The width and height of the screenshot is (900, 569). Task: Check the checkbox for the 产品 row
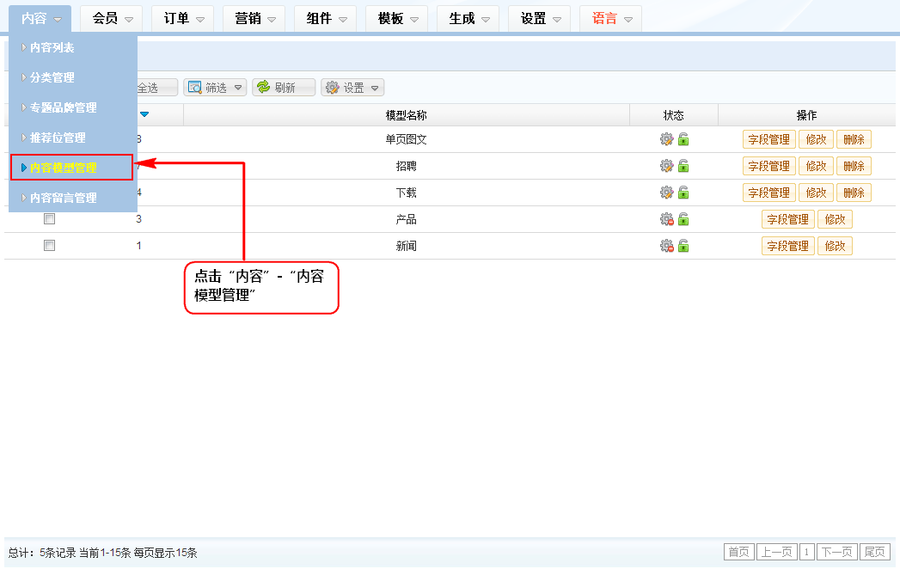pos(49,219)
